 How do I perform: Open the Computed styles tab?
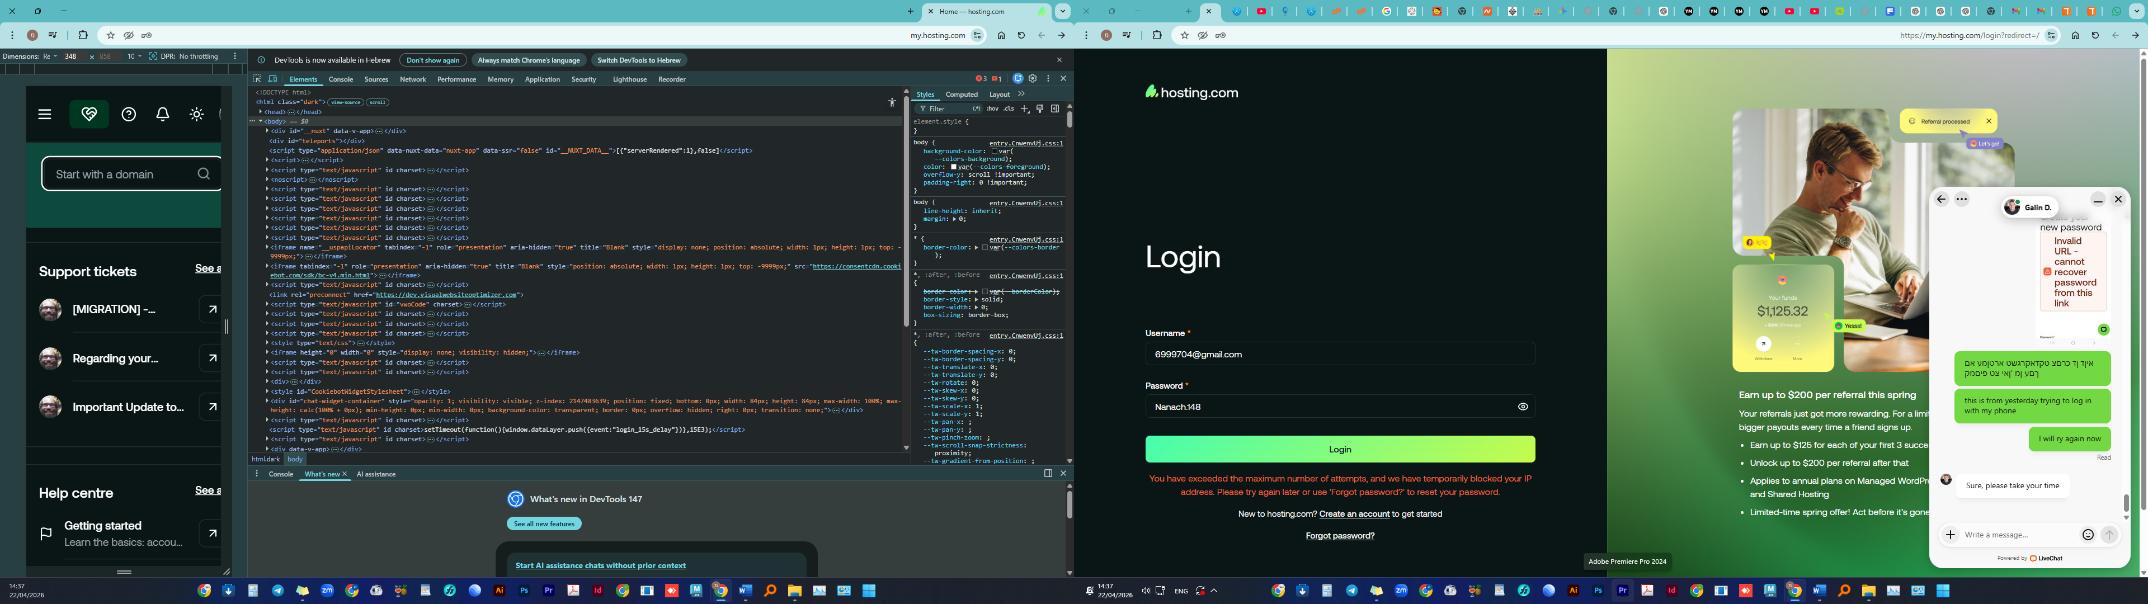tap(962, 95)
